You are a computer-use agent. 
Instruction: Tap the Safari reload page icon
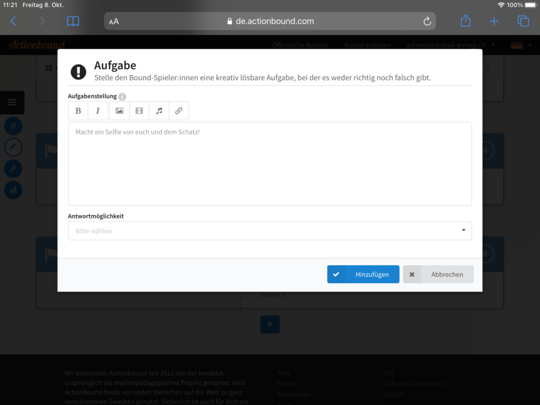tap(427, 21)
